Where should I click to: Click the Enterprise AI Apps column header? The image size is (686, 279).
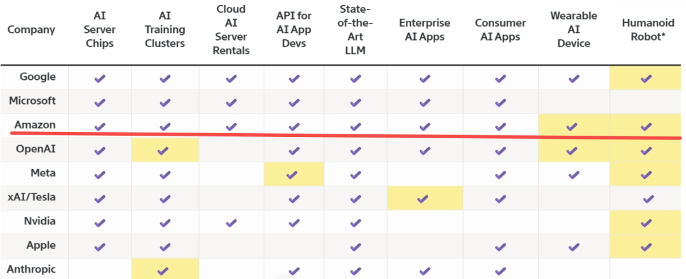point(424,30)
